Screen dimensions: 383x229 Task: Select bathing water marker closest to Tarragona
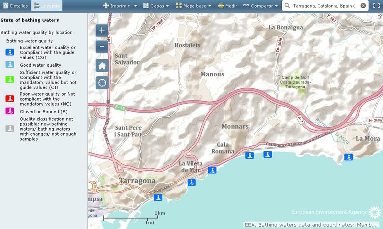click(x=158, y=197)
